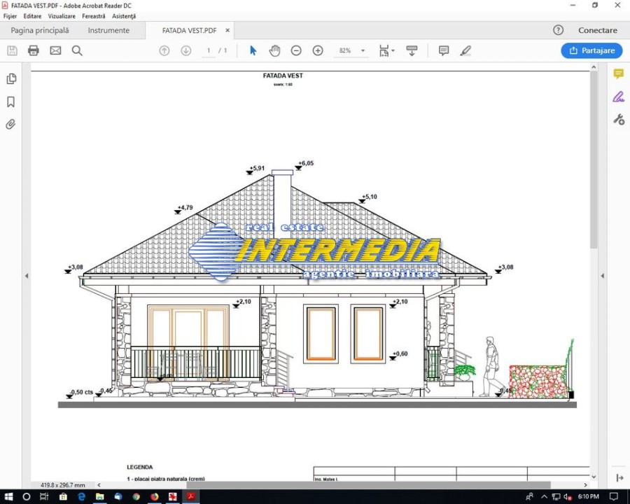Image resolution: width=630 pixels, height=504 pixels.
Task: Click vertical scrollbar down arrow
Action: (594, 477)
